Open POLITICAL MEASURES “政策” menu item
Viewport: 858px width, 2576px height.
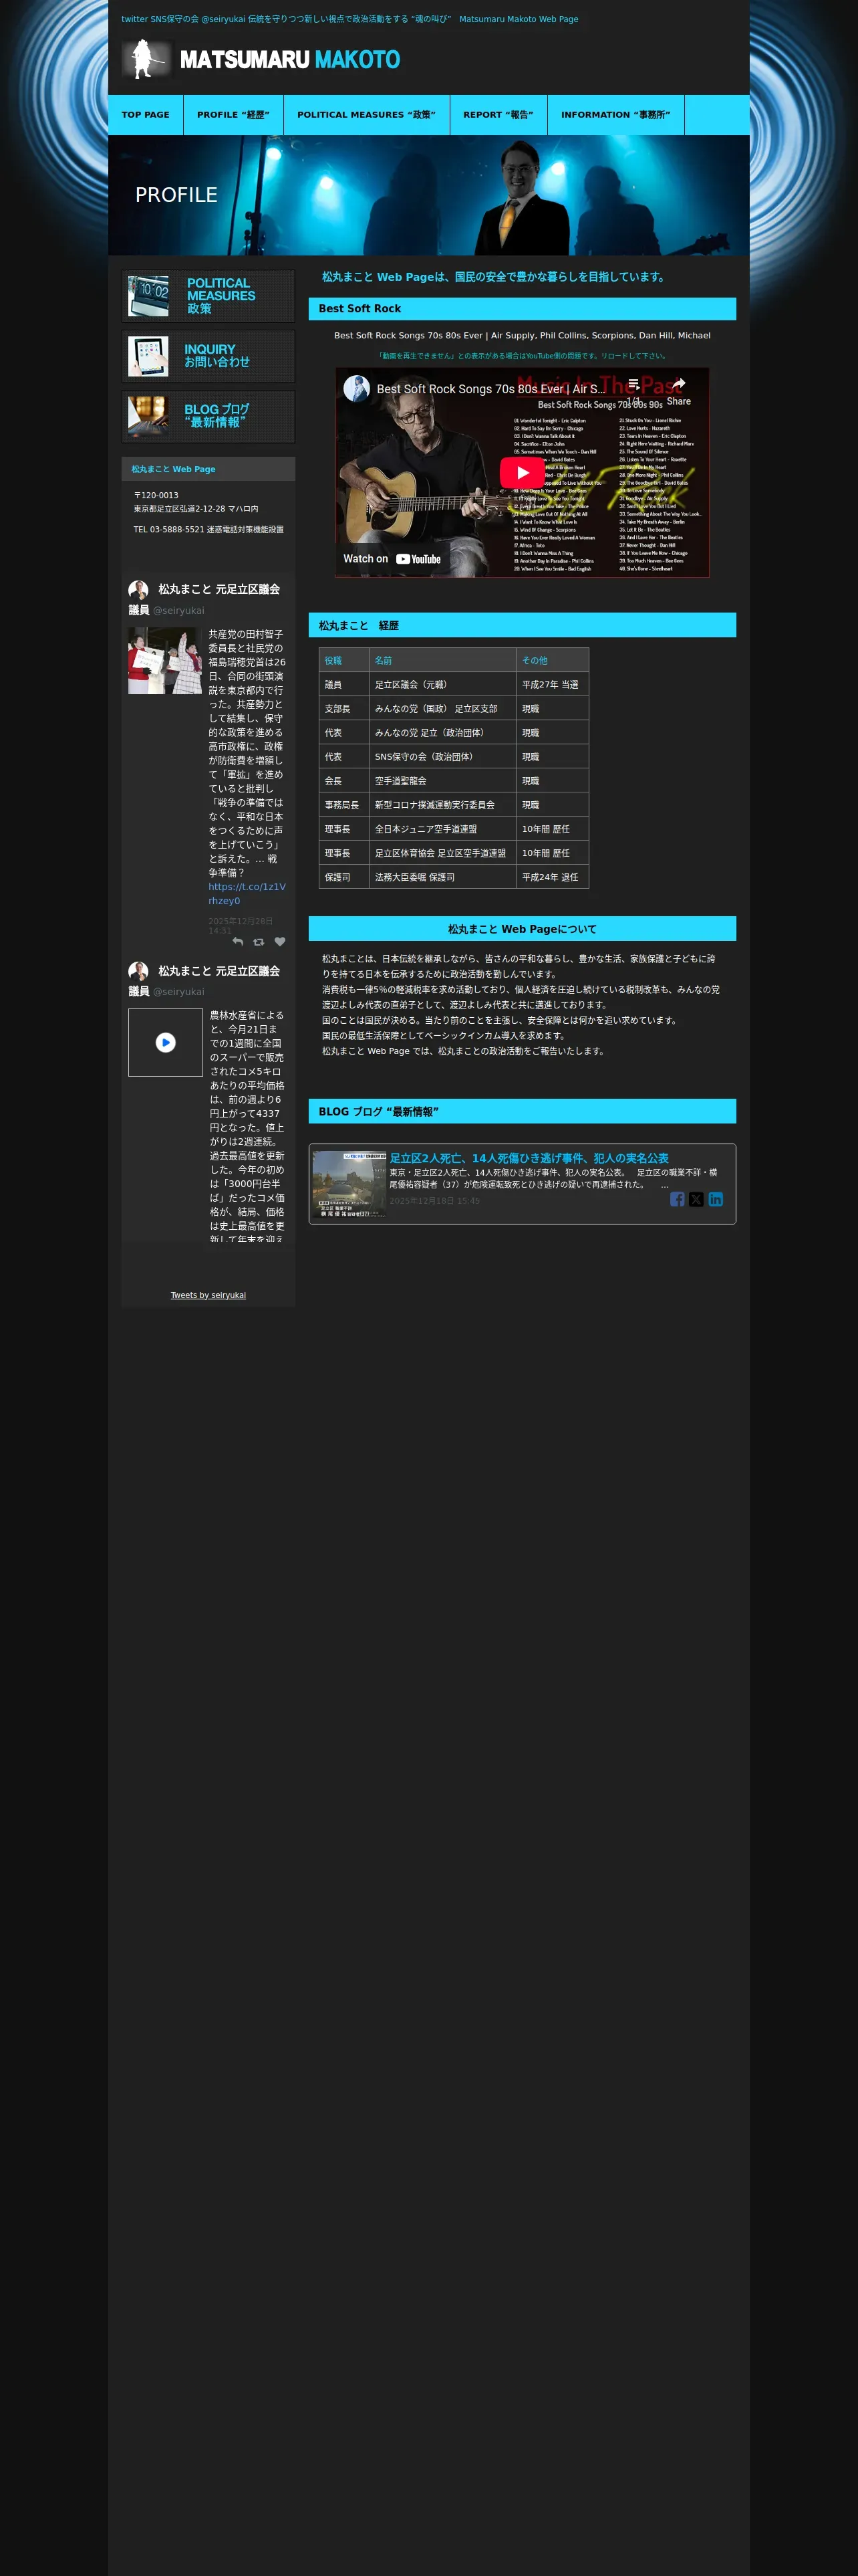click(367, 115)
